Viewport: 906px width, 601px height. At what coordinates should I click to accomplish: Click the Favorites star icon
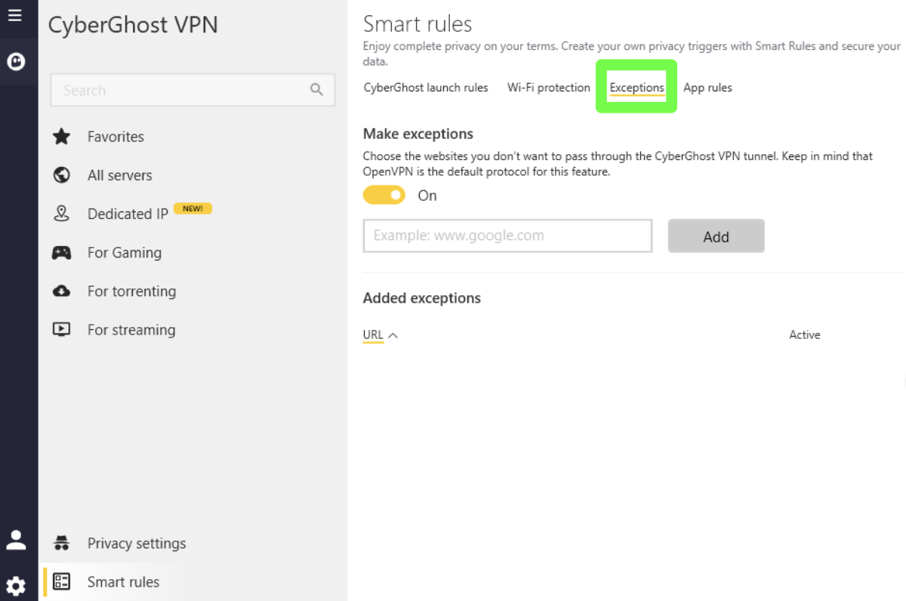click(x=61, y=137)
